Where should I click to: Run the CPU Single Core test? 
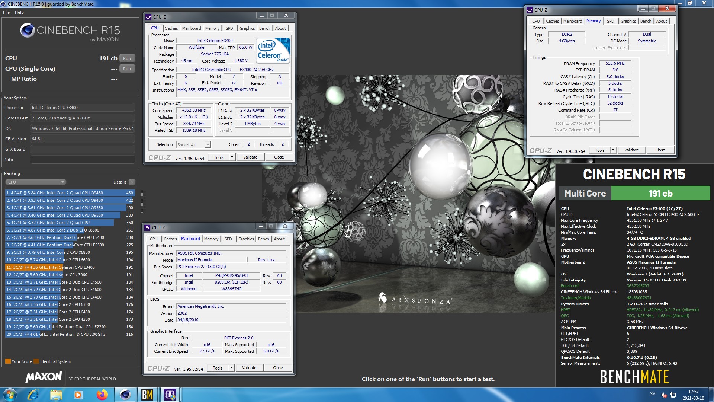click(x=127, y=69)
